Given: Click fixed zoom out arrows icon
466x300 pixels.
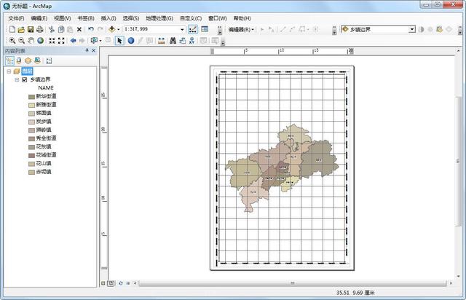Looking at the screenshot, I should (x=61, y=41).
